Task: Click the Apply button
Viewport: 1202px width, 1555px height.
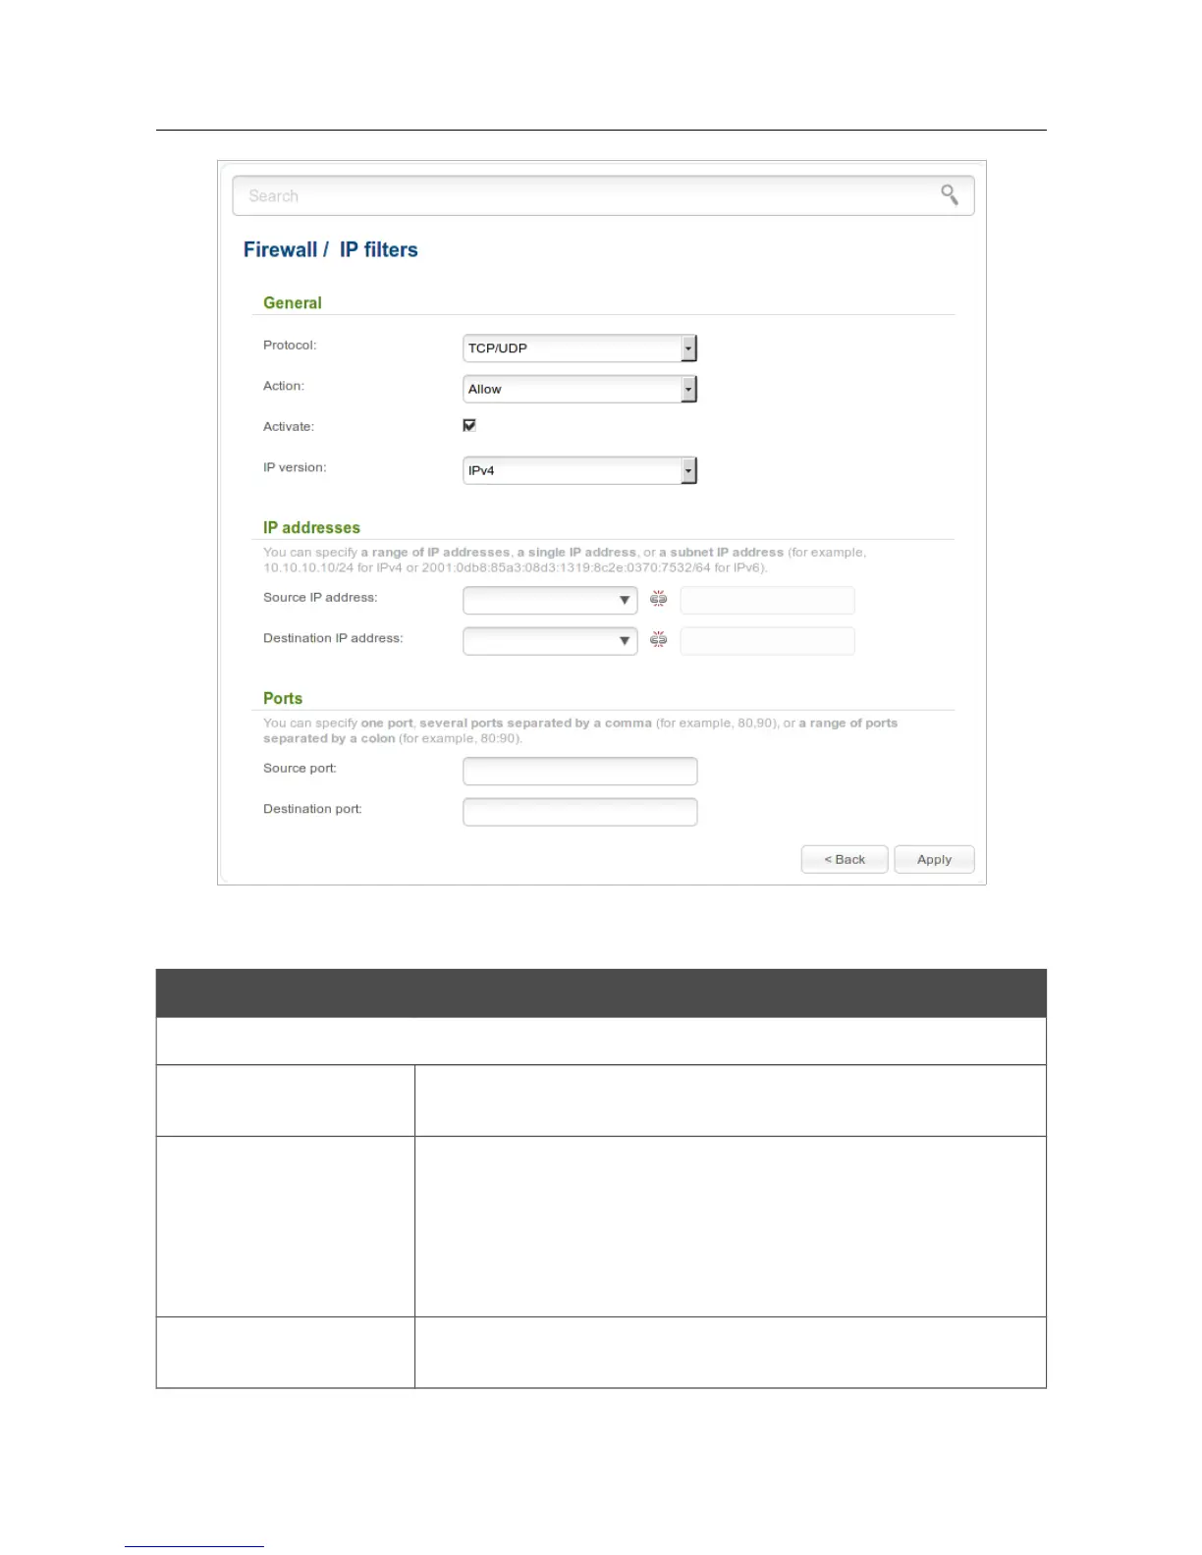Action: tap(934, 859)
